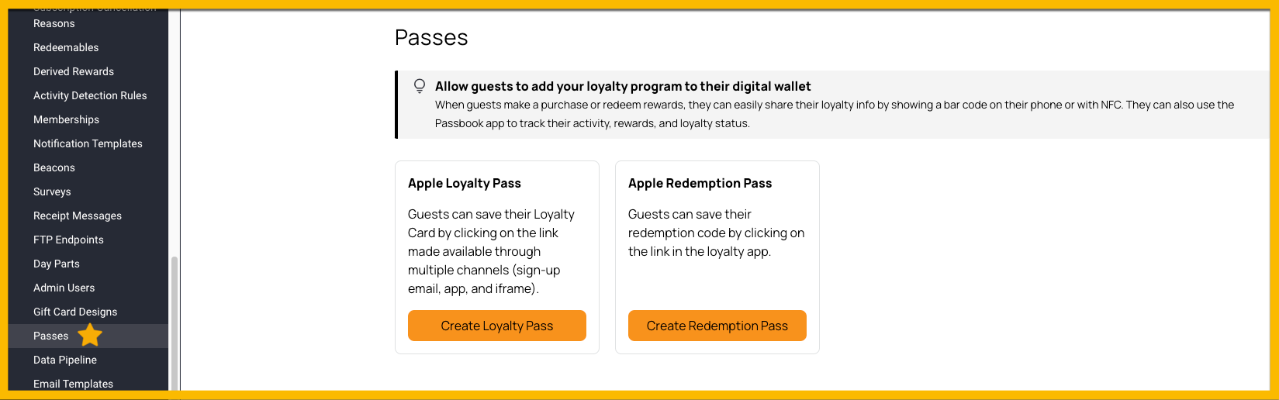Open Derived Rewards menu item
Viewport: 1279px width, 400px height.
coord(74,71)
